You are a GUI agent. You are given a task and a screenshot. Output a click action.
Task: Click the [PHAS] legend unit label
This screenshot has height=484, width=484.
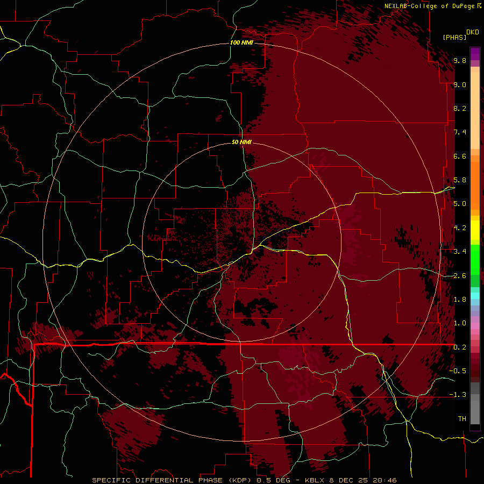pyautogui.click(x=454, y=37)
